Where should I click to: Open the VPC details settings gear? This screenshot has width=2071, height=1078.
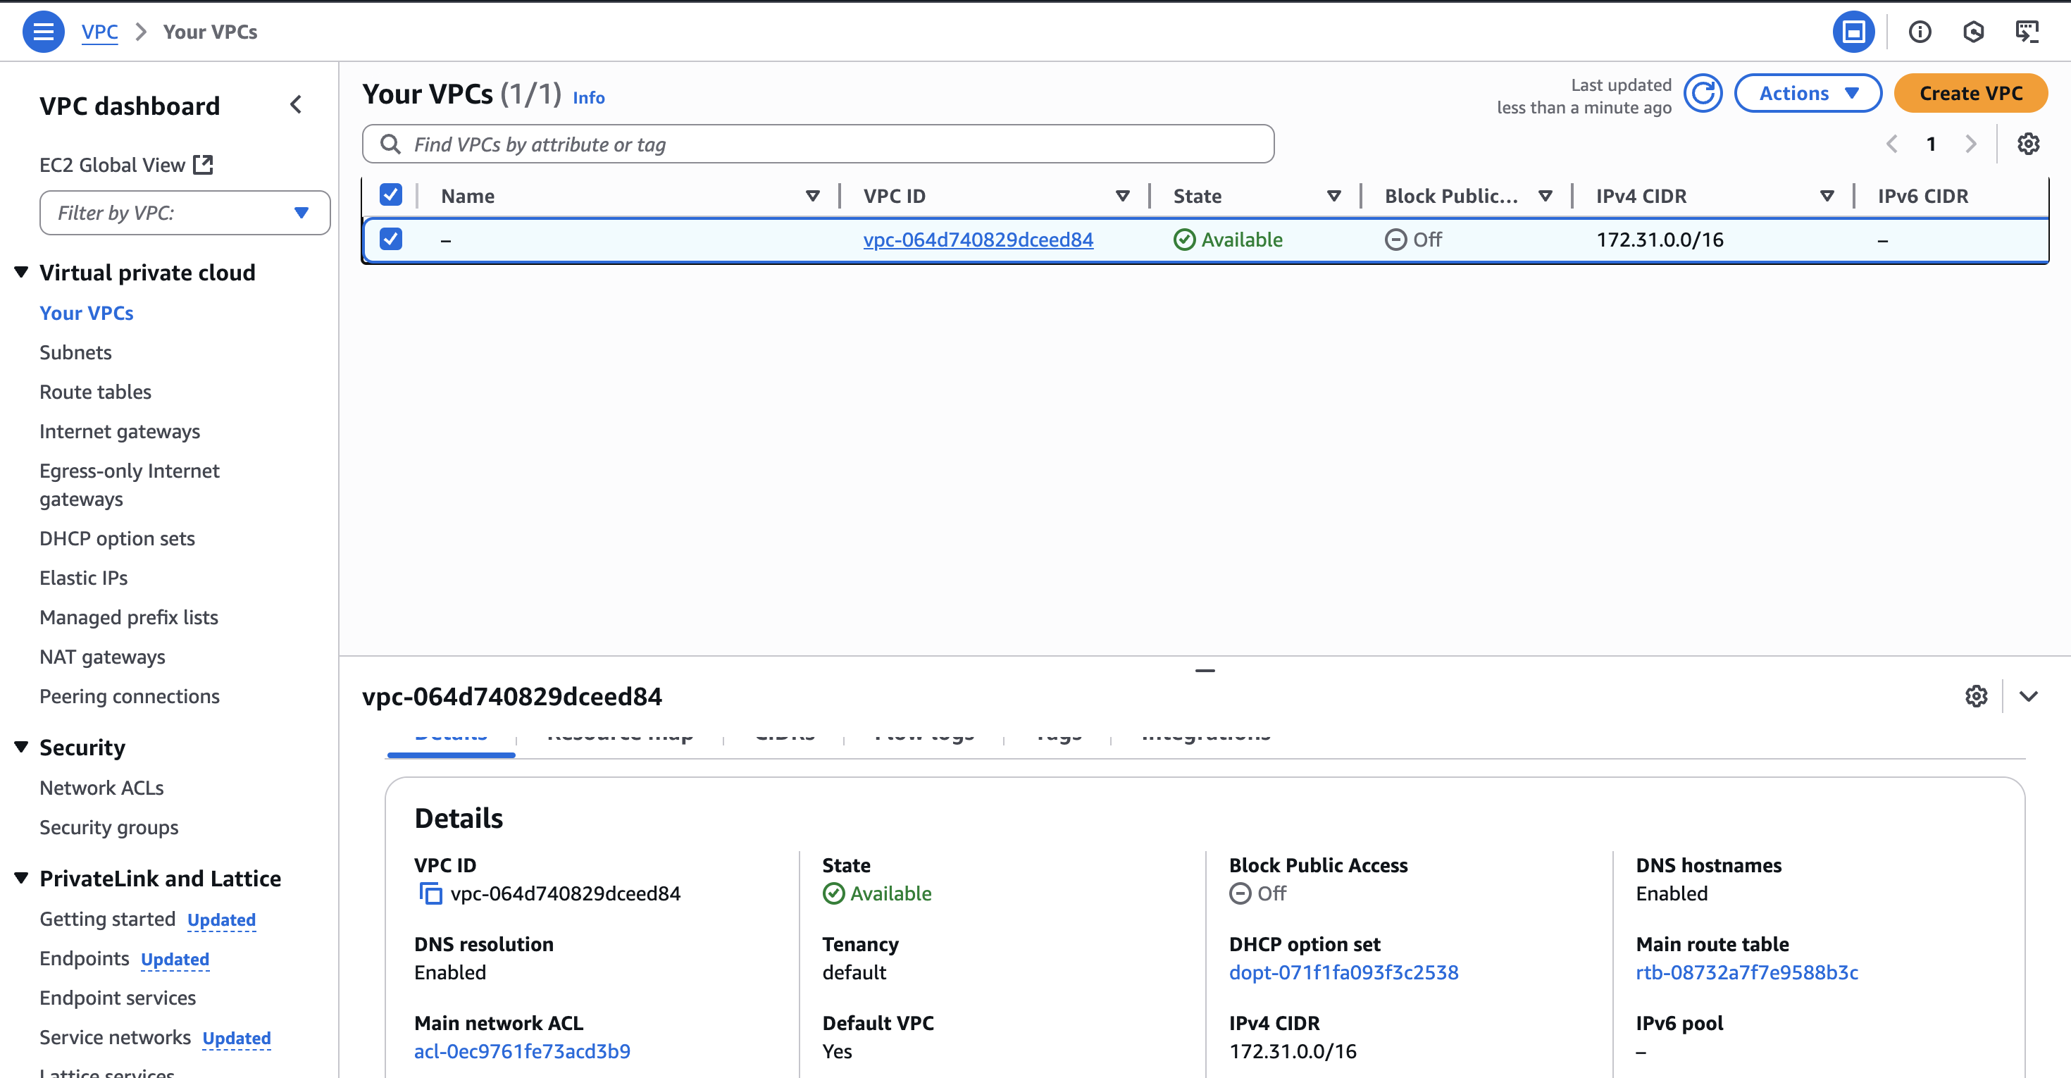click(1976, 696)
